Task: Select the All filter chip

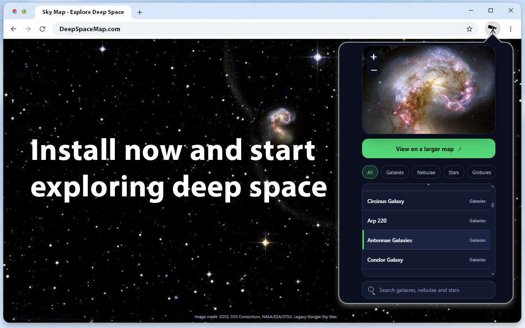Action: tap(370, 172)
